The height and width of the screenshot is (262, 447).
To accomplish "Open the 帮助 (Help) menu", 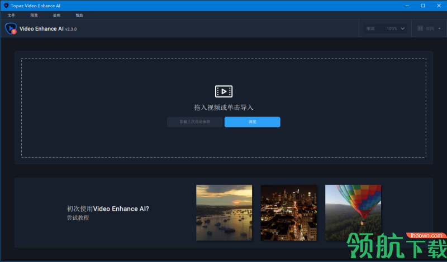I will coord(79,16).
